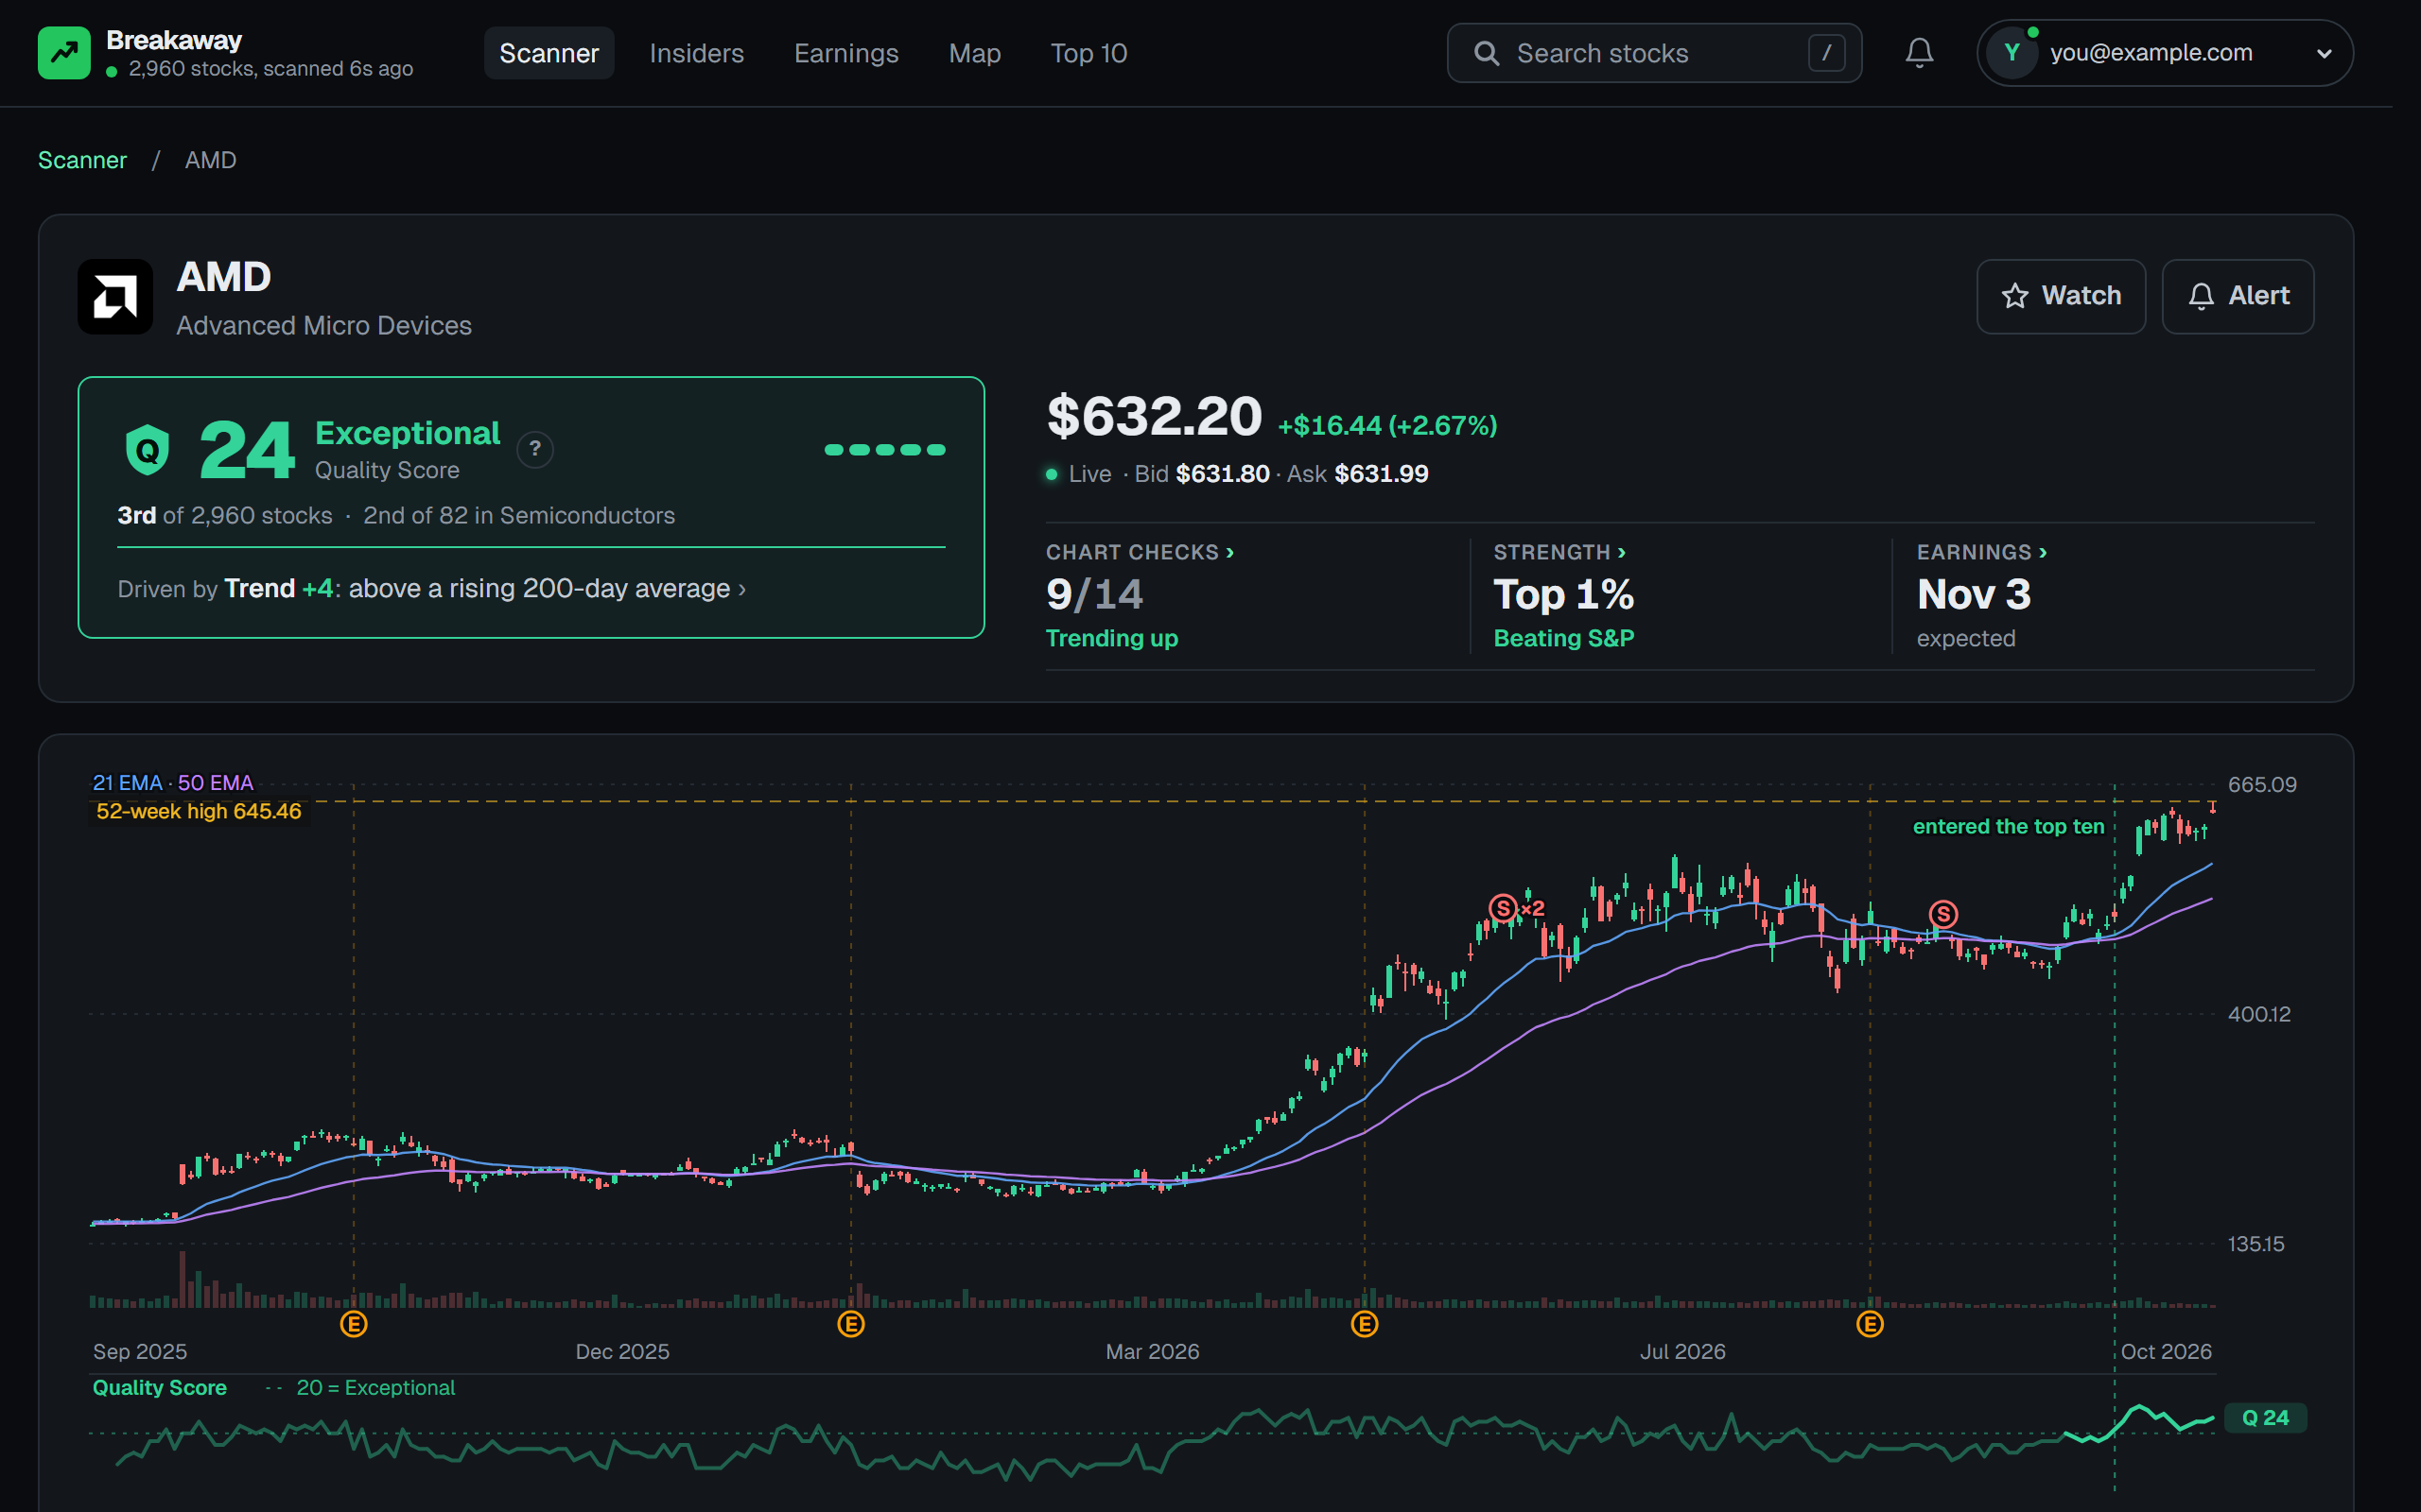Add AMD to watchlist with Watch

[2061, 296]
